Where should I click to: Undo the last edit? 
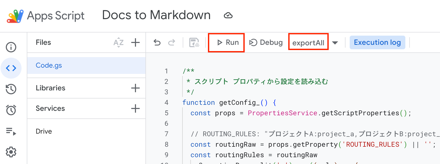point(157,42)
